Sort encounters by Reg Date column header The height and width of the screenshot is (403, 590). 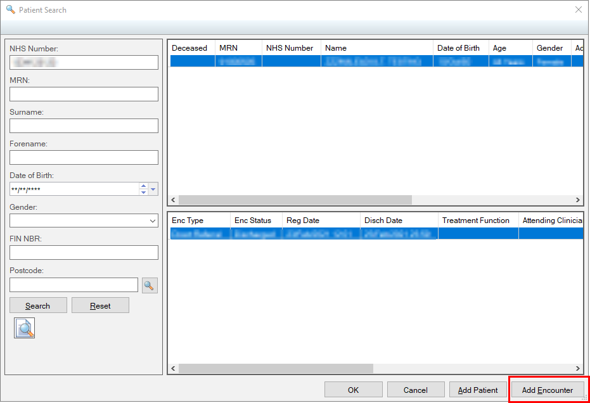click(320, 221)
